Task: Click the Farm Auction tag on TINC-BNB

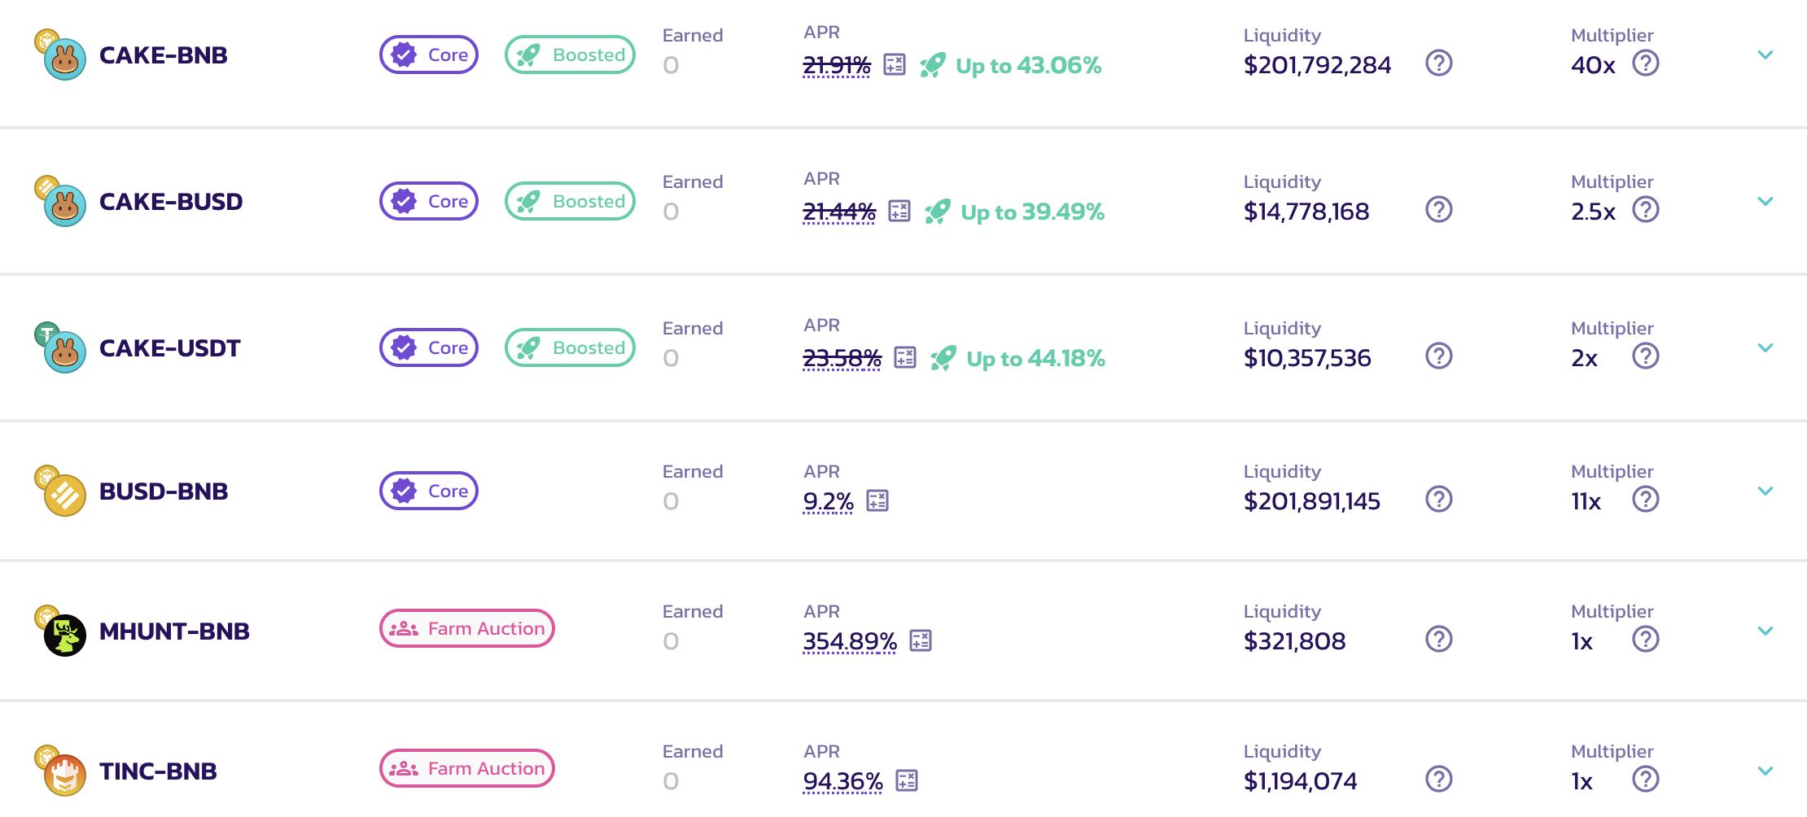Action: click(x=467, y=768)
